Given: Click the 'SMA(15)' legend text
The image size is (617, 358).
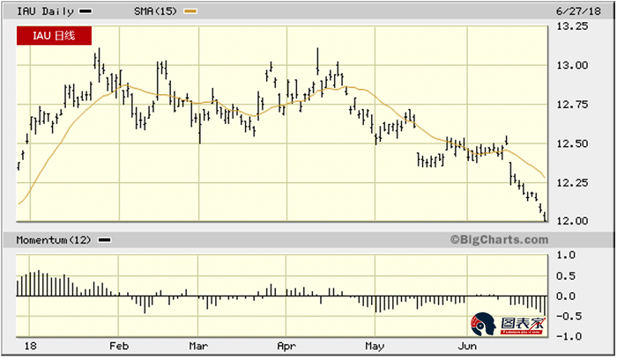Looking at the screenshot, I should 155,11.
